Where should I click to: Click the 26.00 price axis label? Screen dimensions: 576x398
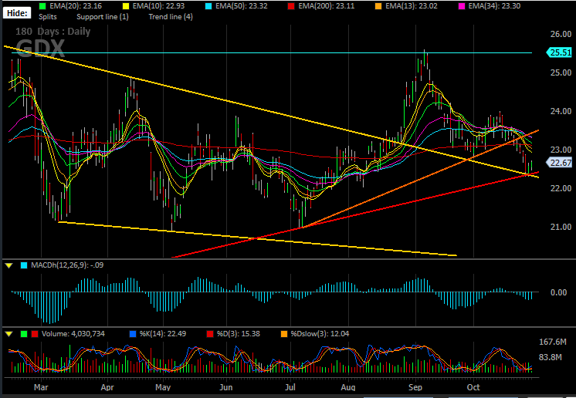click(x=561, y=34)
